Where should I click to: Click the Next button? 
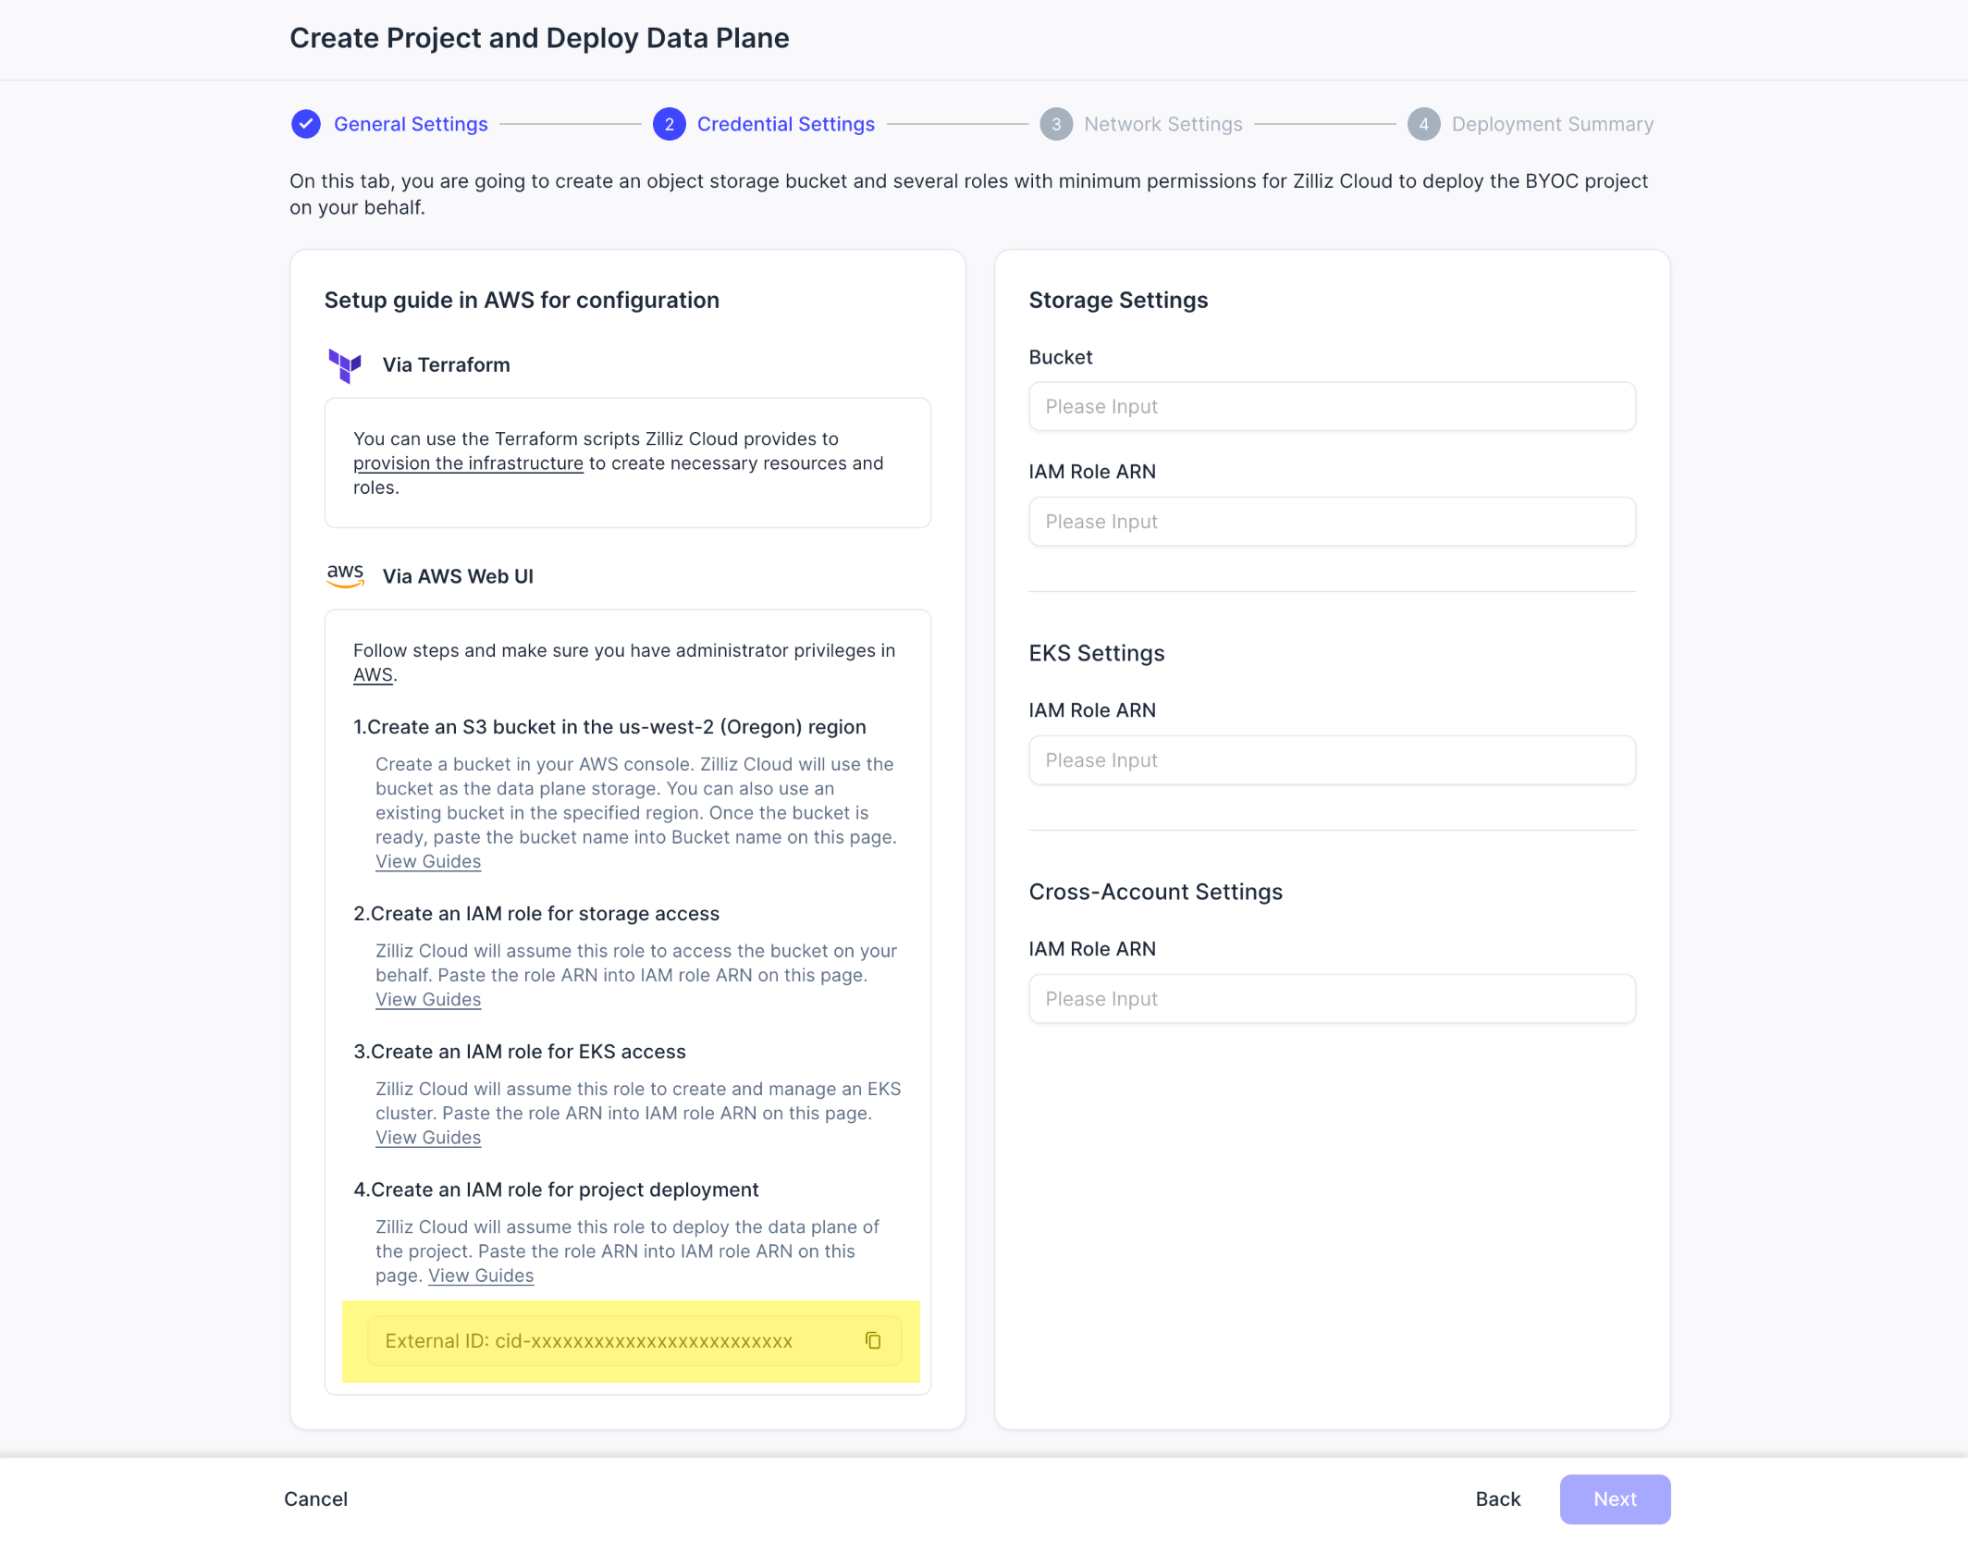click(1615, 1498)
